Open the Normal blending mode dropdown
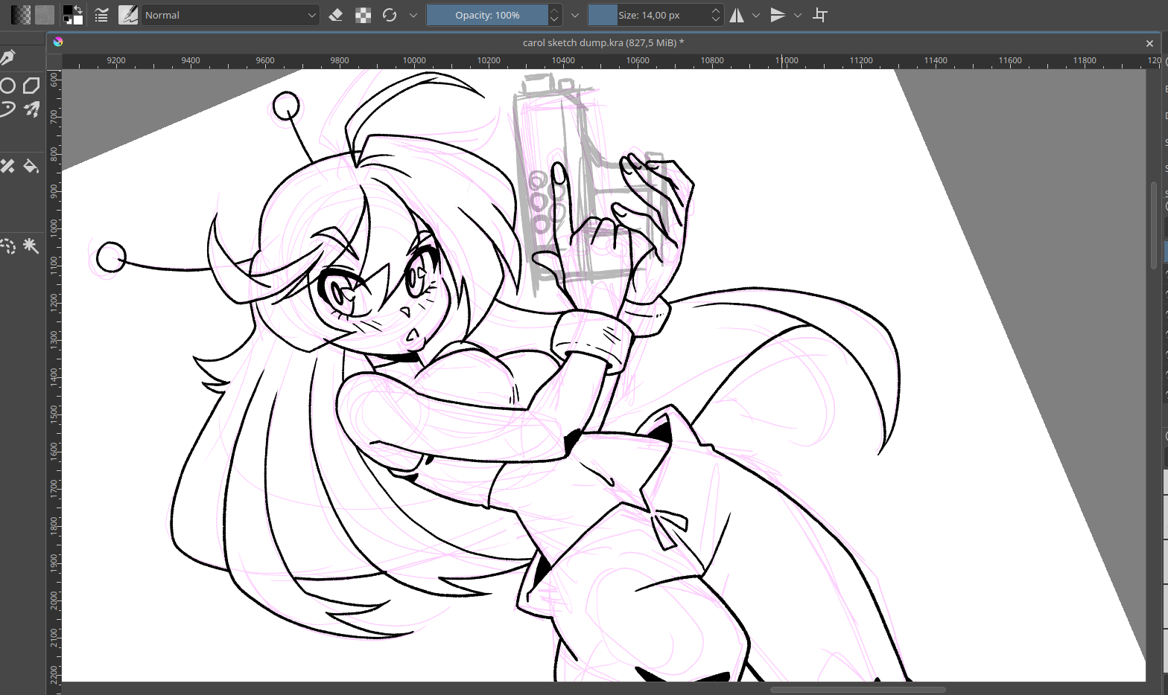 point(230,15)
